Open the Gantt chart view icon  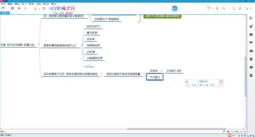point(224,8)
